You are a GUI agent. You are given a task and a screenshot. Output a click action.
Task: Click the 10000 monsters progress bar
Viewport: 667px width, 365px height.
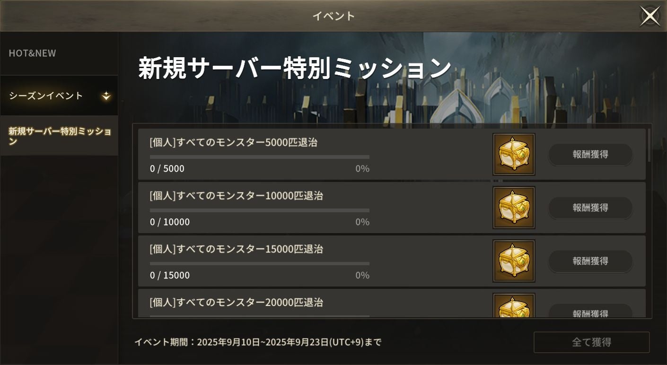click(x=259, y=210)
